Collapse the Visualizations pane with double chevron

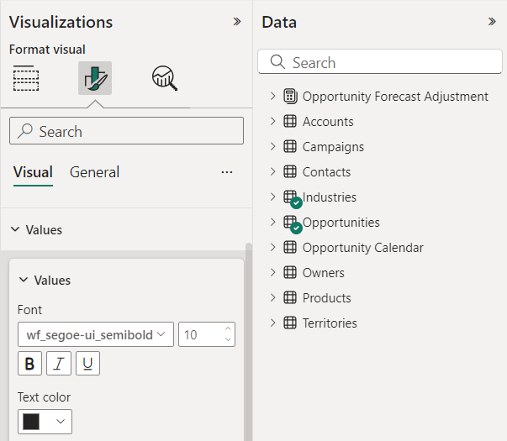click(x=237, y=22)
